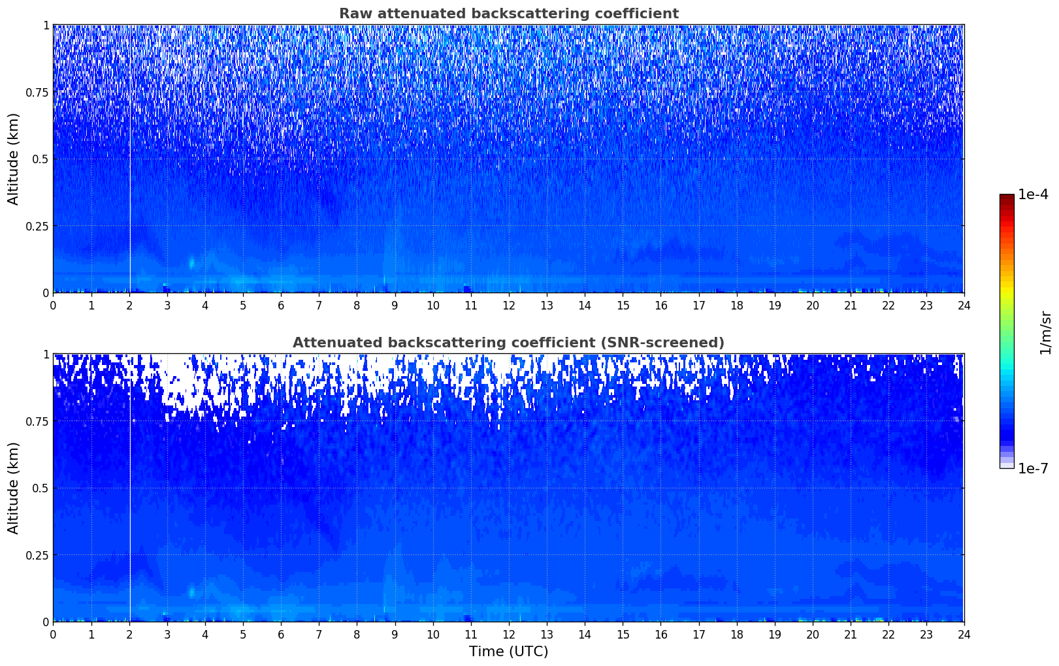Click the raw backscatter heatmap plot area
This screenshot has width=1059, height=666.
coord(508,159)
